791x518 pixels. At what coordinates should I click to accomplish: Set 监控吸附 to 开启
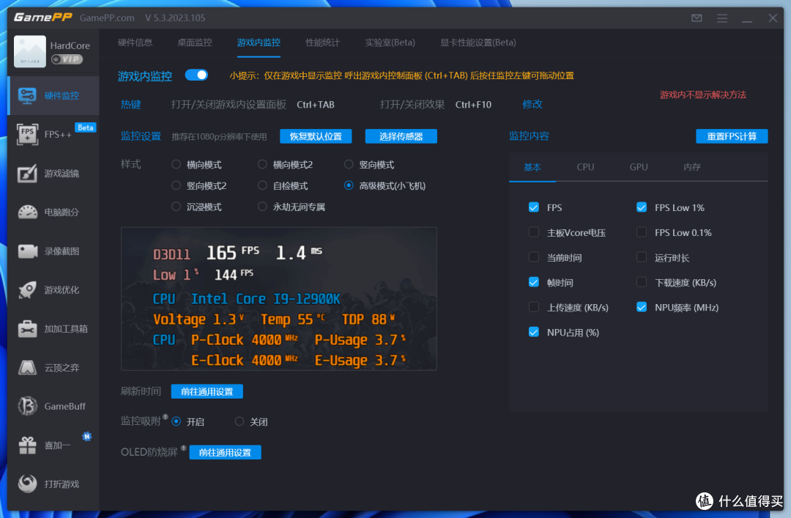pyautogui.click(x=176, y=421)
